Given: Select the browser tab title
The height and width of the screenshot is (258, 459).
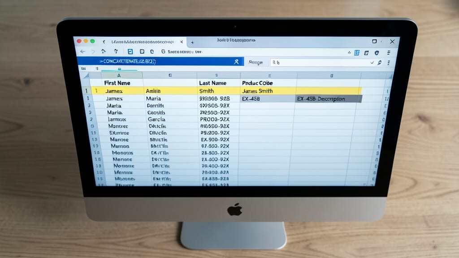Looking at the screenshot, I should tap(143, 42).
